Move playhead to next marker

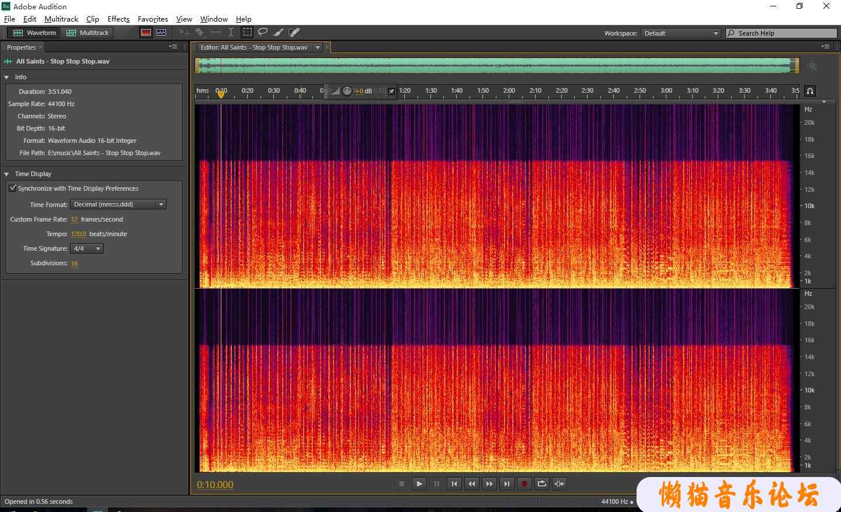pos(507,483)
